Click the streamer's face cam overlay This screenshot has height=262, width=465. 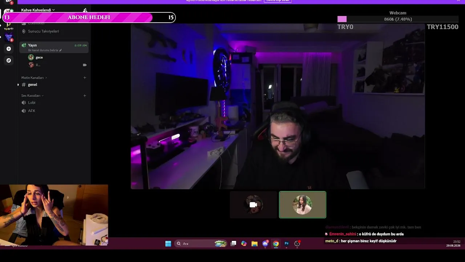point(54,215)
